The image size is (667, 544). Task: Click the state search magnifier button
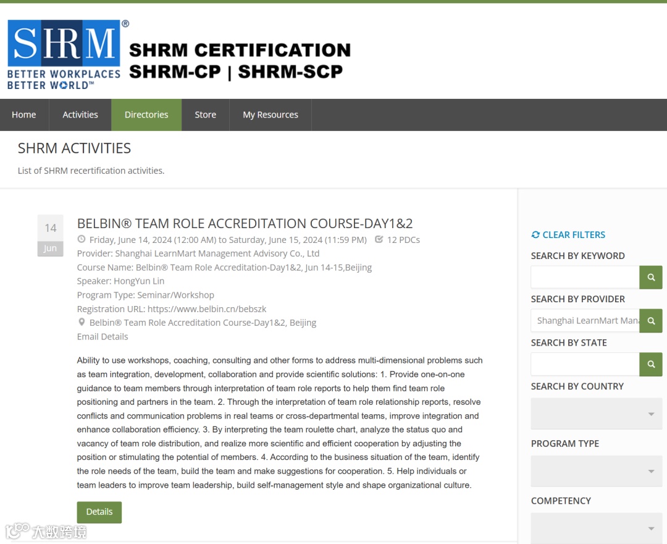tap(650, 364)
